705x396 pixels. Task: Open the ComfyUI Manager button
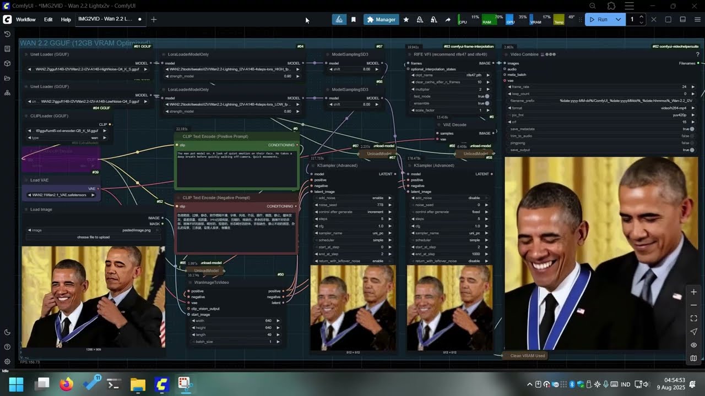381,19
